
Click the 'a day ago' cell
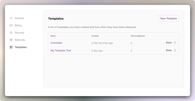pyautogui.click(x=97, y=50)
